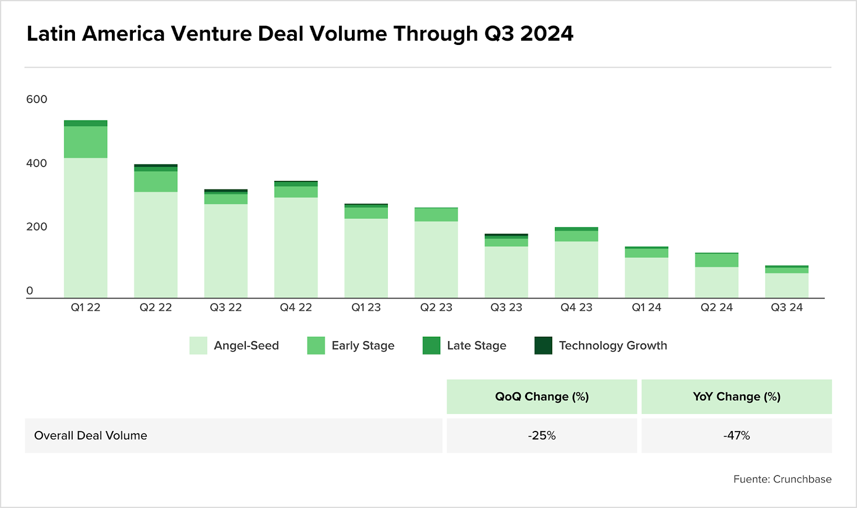The width and height of the screenshot is (857, 508).
Task: Click the Q2 23 stacked bar
Action: click(436, 256)
